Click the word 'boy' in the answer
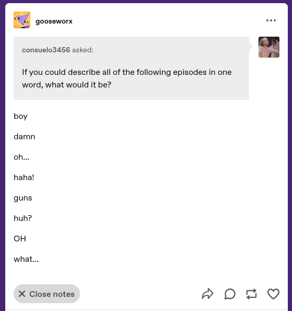The height and width of the screenshot is (311, 292). tap(20, 116)
